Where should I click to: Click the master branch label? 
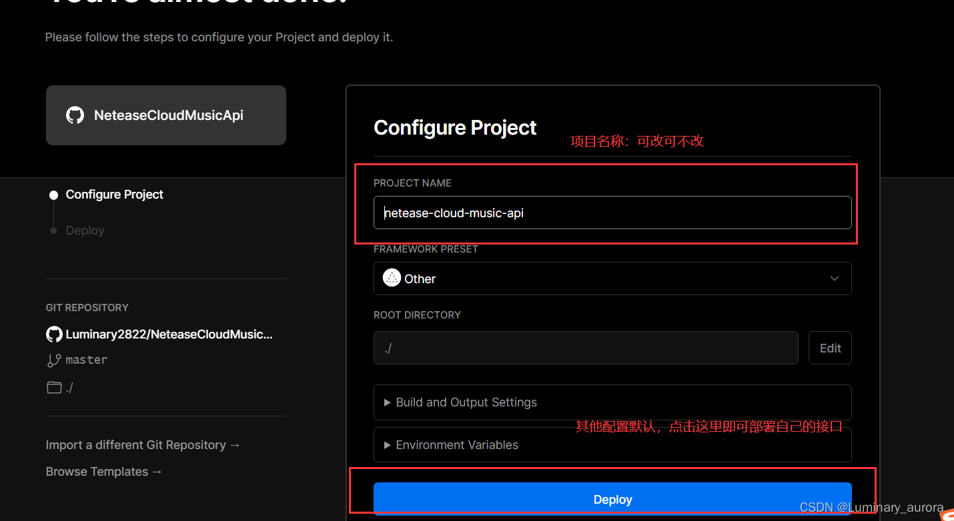[86, 360]
